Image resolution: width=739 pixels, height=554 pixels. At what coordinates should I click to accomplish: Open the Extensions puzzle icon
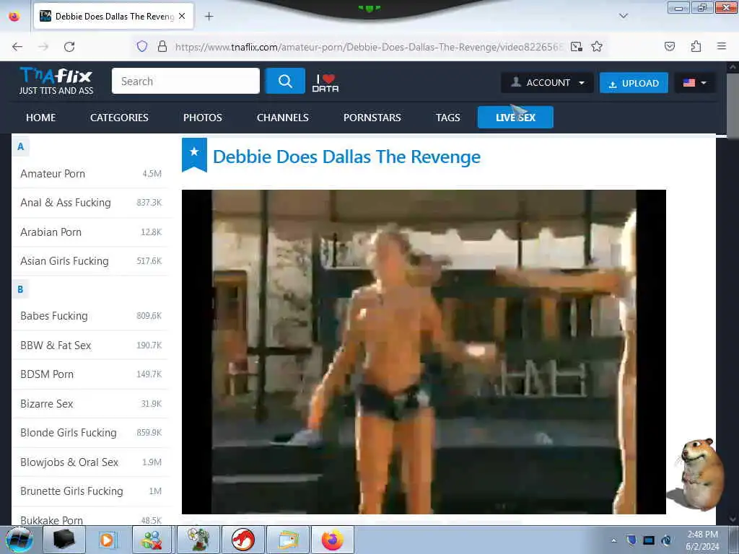click(x=696, y=46)
